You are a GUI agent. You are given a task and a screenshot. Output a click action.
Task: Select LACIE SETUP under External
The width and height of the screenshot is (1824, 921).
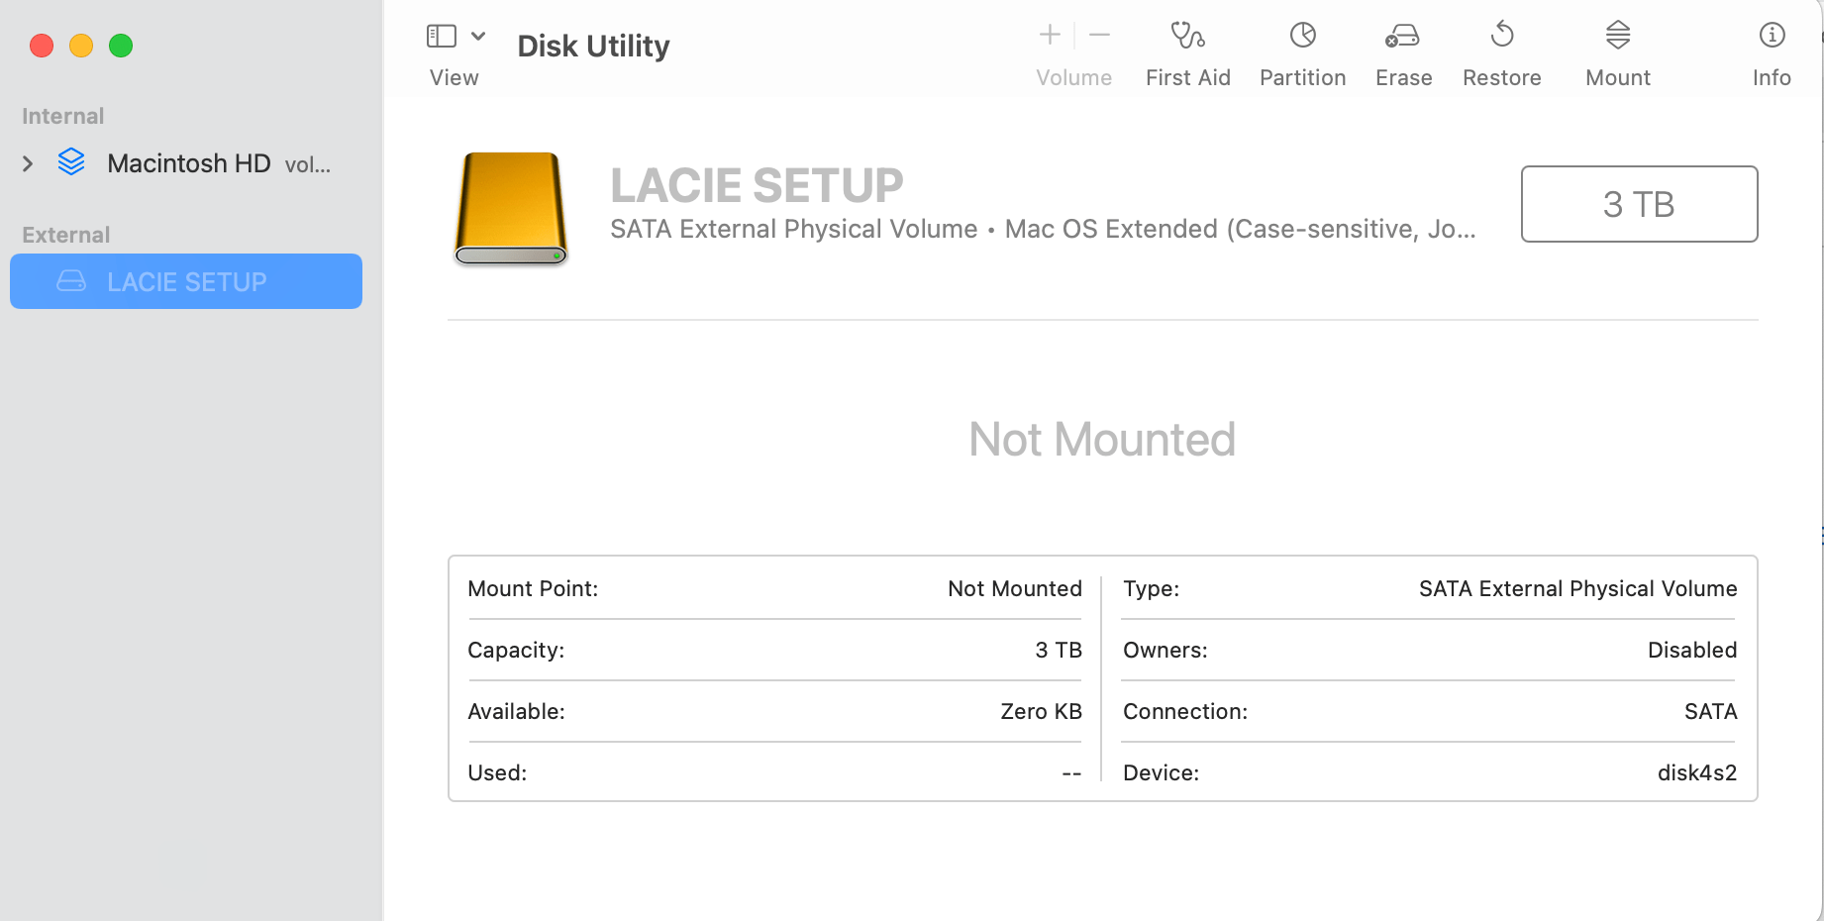coord(186,281)
